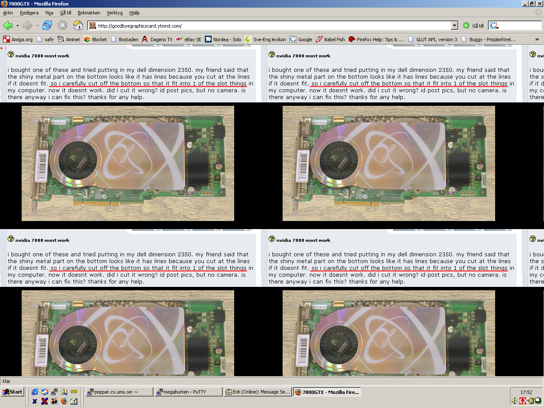Switch to Erik (Online) Message Session window
Image resolution: width=544 pixels, height=408 pixels.
click(258, 392)
